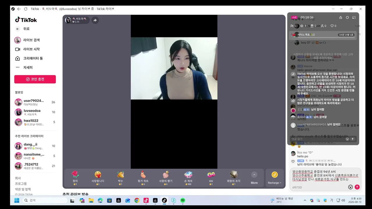Toggle the lock icon in the live overlay
Screen dimensions: 372x209
341,17
